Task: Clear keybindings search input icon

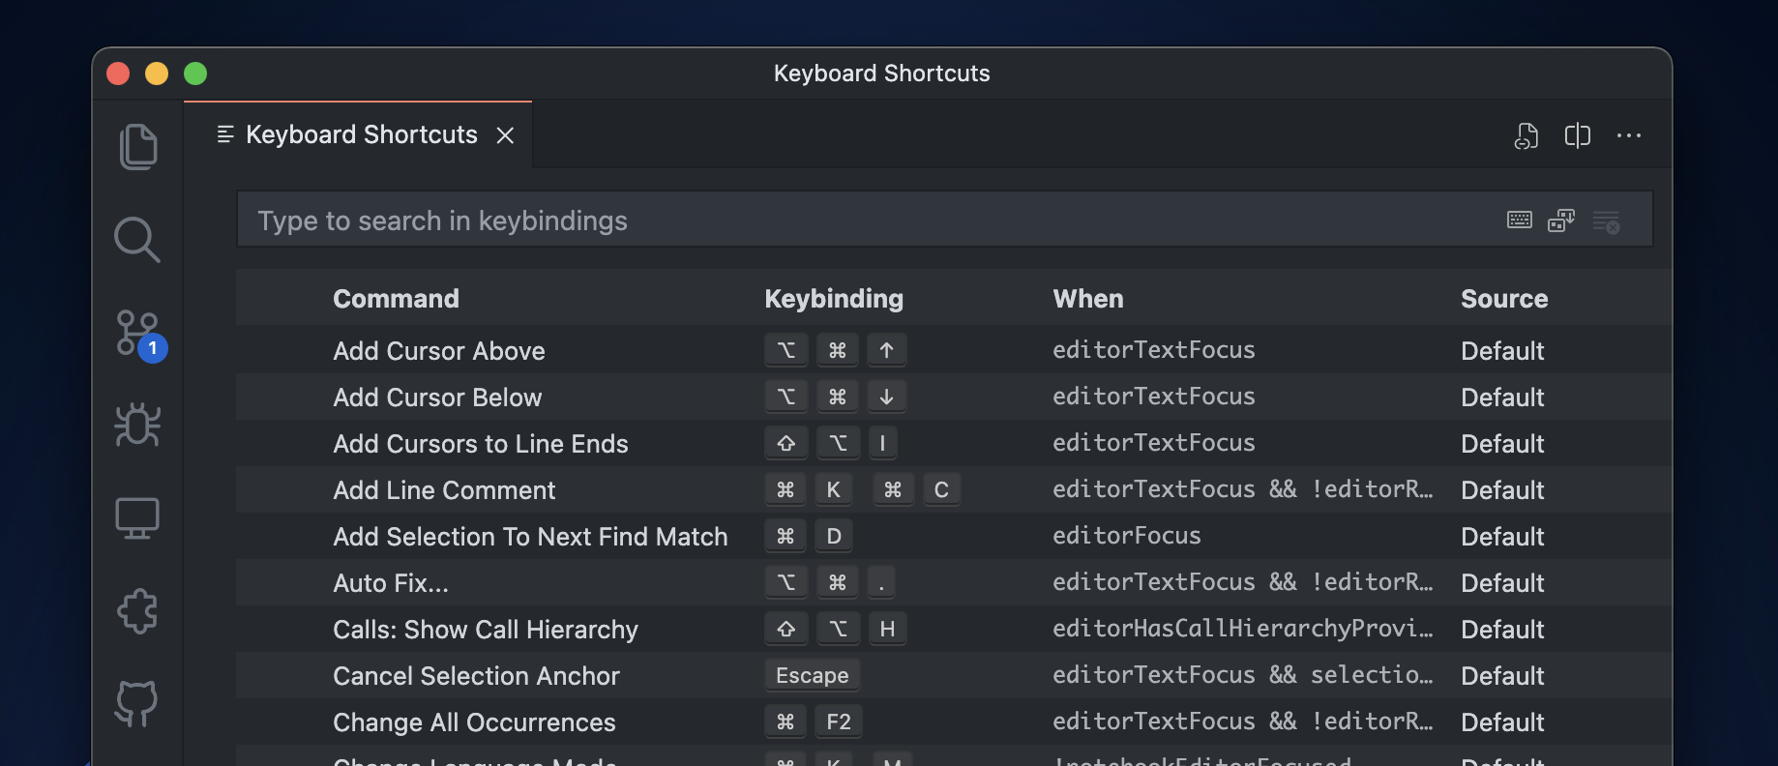Action: pyautogui.click(x=1606, y=221)
